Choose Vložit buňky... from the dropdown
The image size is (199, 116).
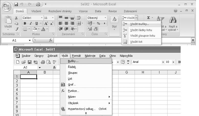141,24
